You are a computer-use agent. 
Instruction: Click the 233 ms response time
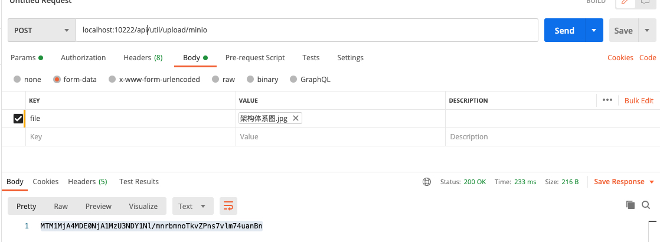pyautogui.click(x=525, y=182)
